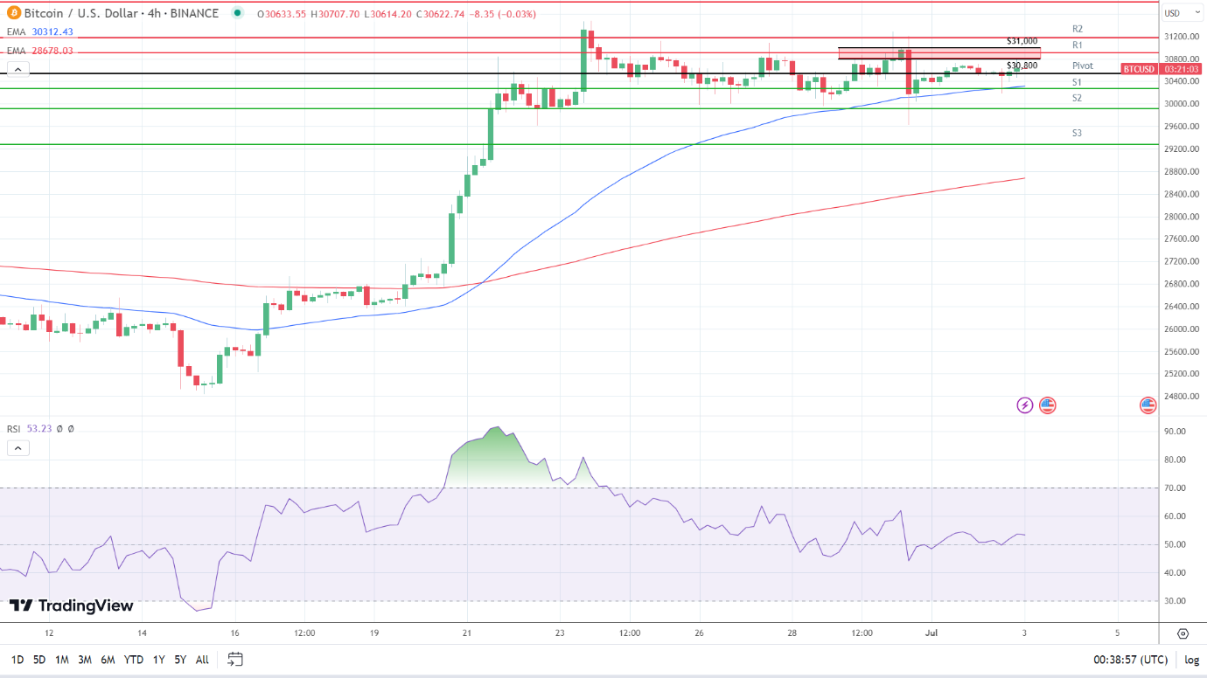Screen dimensions: 1207x678
Task: Click date 23 on time axis
Action: tap(560, 633)
